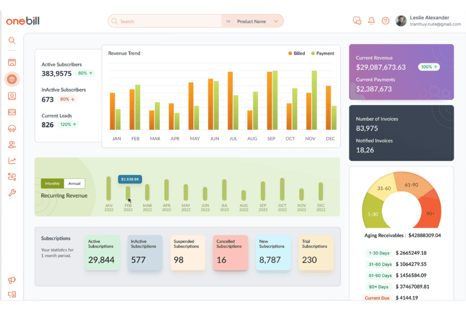
Task: Open the megaphone announcements sidebar icon
Action: 12,280
